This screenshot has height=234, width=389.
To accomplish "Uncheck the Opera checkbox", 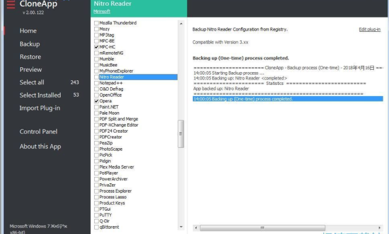I will pos(97,101).
